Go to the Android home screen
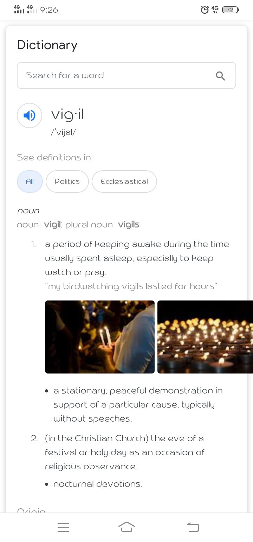Image resolution: width=253 pixels, height=542 pixels. (126, 527)
